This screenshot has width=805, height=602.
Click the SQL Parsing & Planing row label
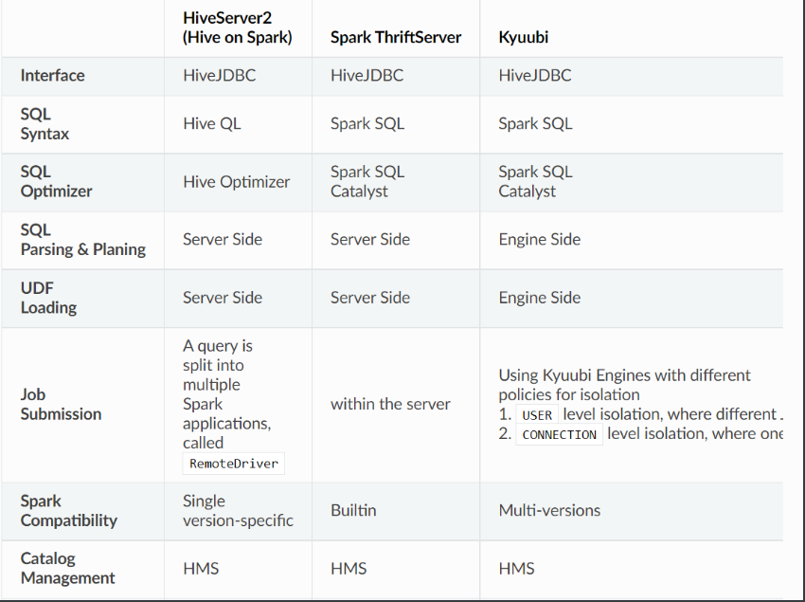pyautogui.click(x=83, y=240)
